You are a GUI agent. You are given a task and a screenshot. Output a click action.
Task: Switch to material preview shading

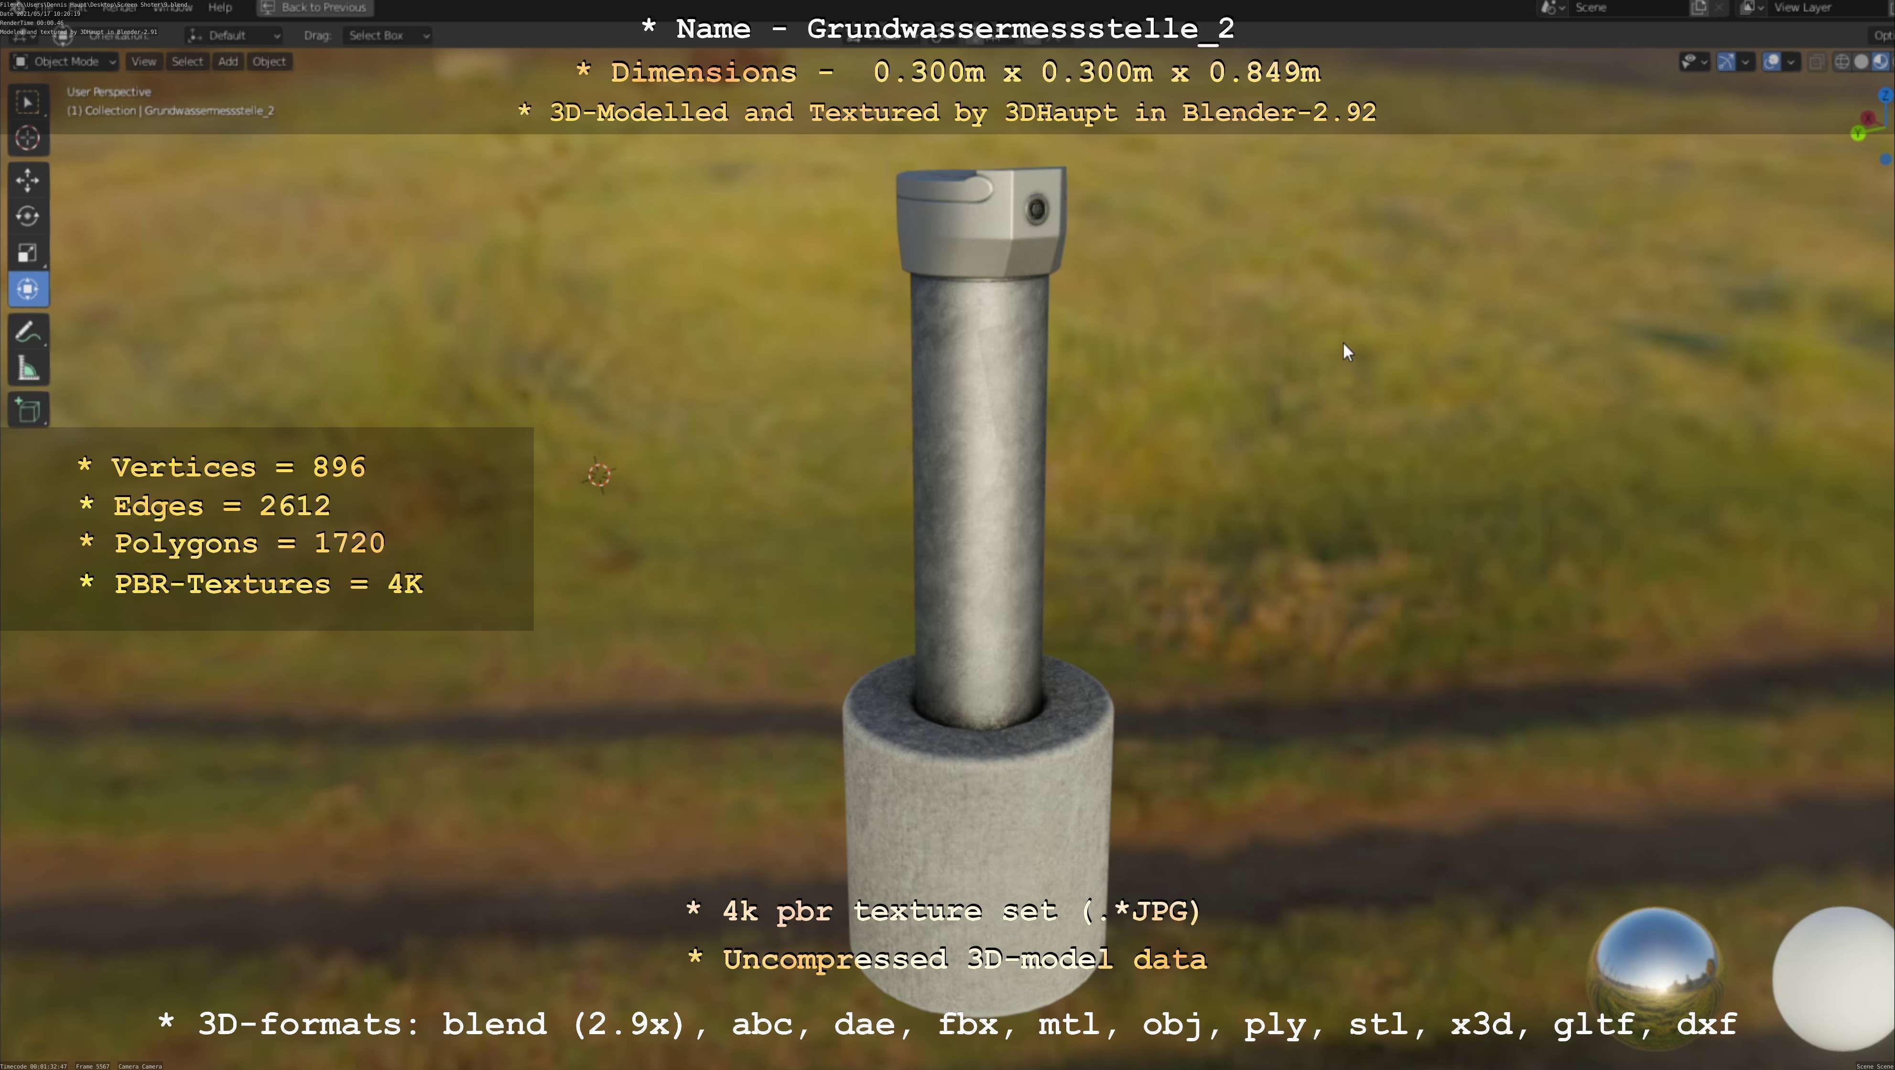pos(1880,62)
